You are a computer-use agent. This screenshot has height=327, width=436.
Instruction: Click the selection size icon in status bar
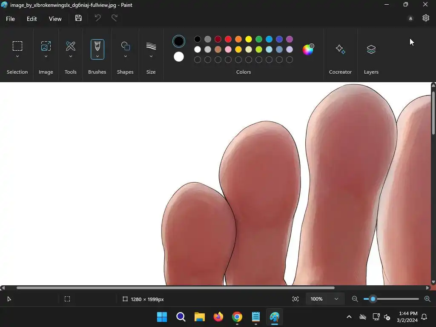pos(67,299)
